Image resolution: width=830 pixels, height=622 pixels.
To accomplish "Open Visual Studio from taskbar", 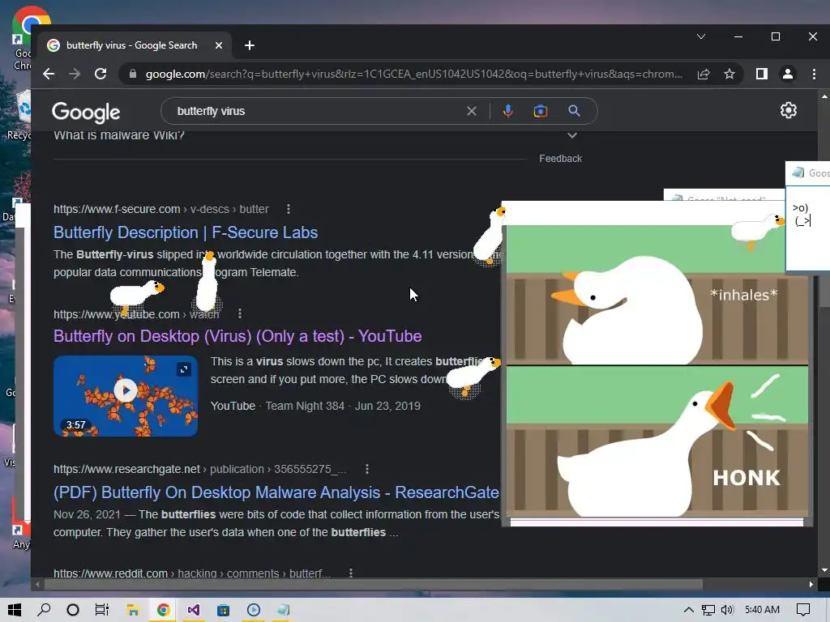I will pyautogui.click(x=193, y=610).
